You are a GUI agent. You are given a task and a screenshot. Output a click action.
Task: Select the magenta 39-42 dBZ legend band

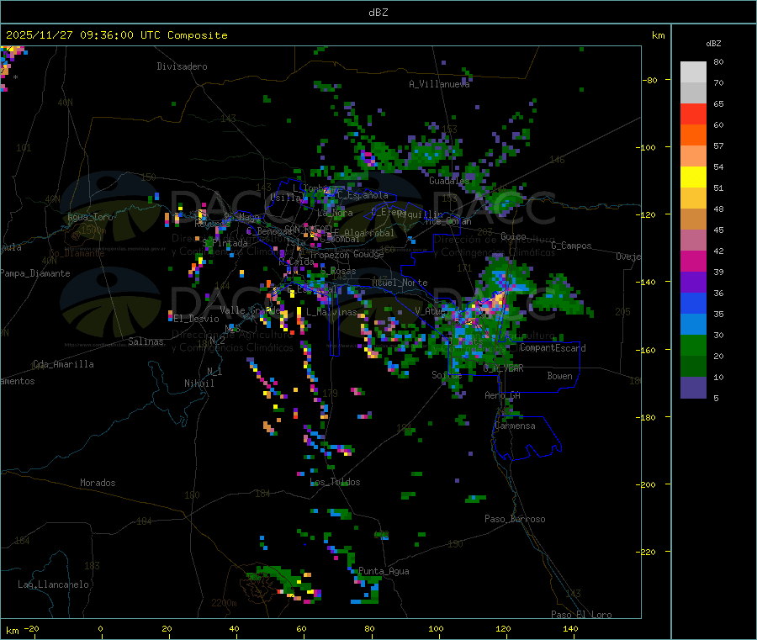click(693, 261)
